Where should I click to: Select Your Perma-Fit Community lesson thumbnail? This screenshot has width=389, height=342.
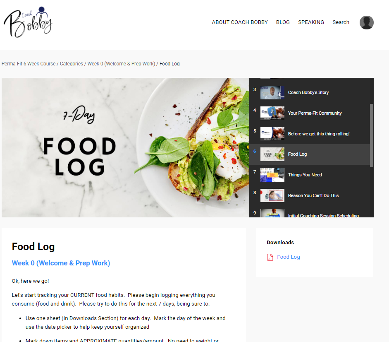pos(272,113)
